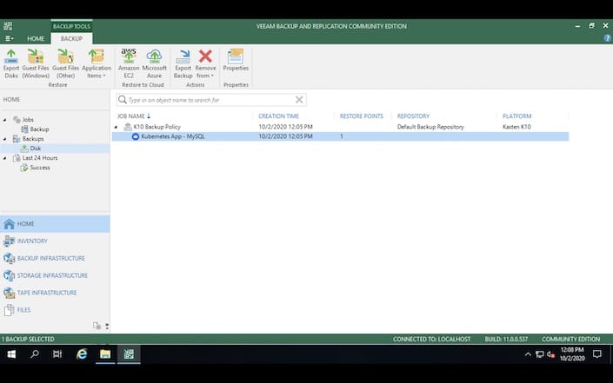Viewport: 613px width, 383px height.
Task: Click the object name search field
Action: (x=209, y=100)
